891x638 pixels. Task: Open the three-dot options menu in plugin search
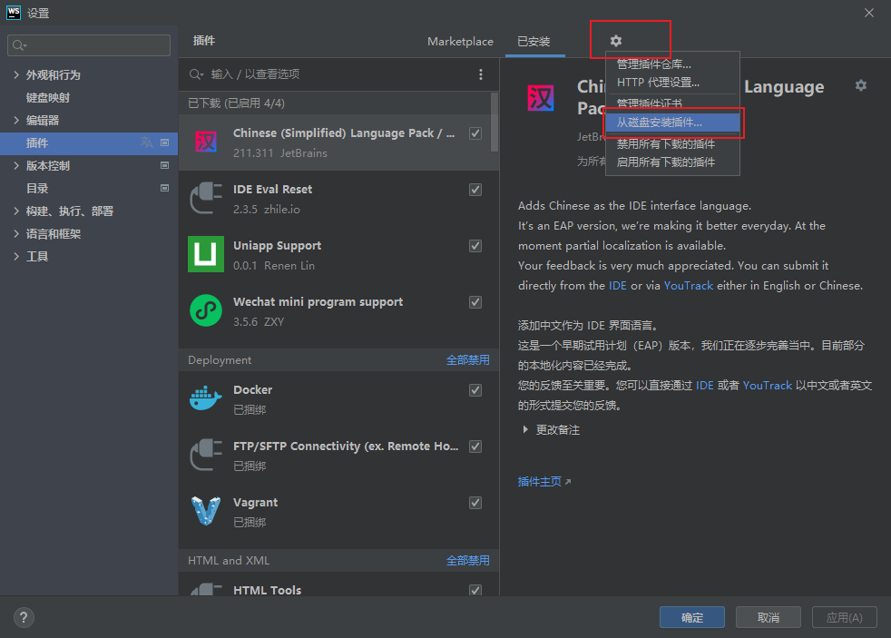(x=481, y=74)
